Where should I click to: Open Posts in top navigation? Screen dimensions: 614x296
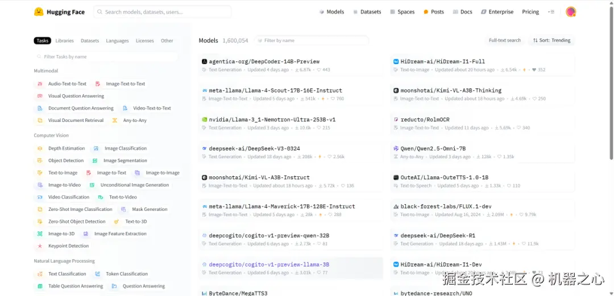point(433,12)
